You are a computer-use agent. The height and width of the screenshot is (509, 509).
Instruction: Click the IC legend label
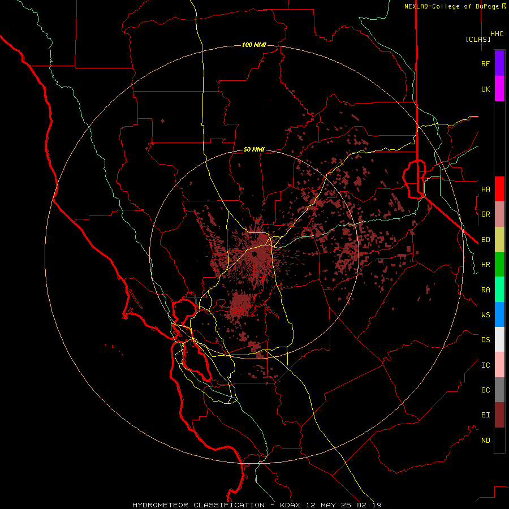pos(485,365)
